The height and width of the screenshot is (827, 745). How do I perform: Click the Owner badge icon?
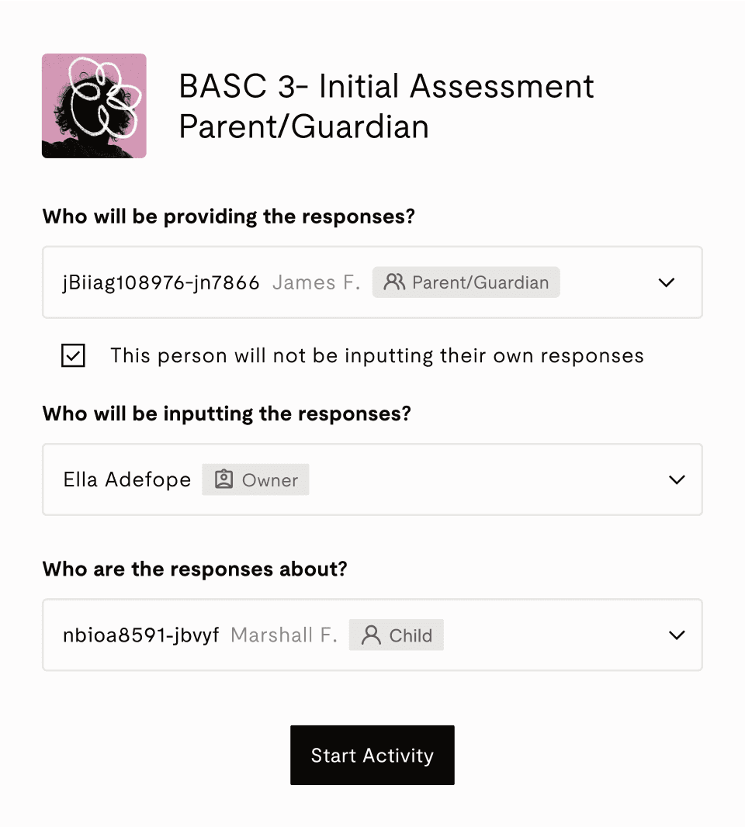[223, 479]
